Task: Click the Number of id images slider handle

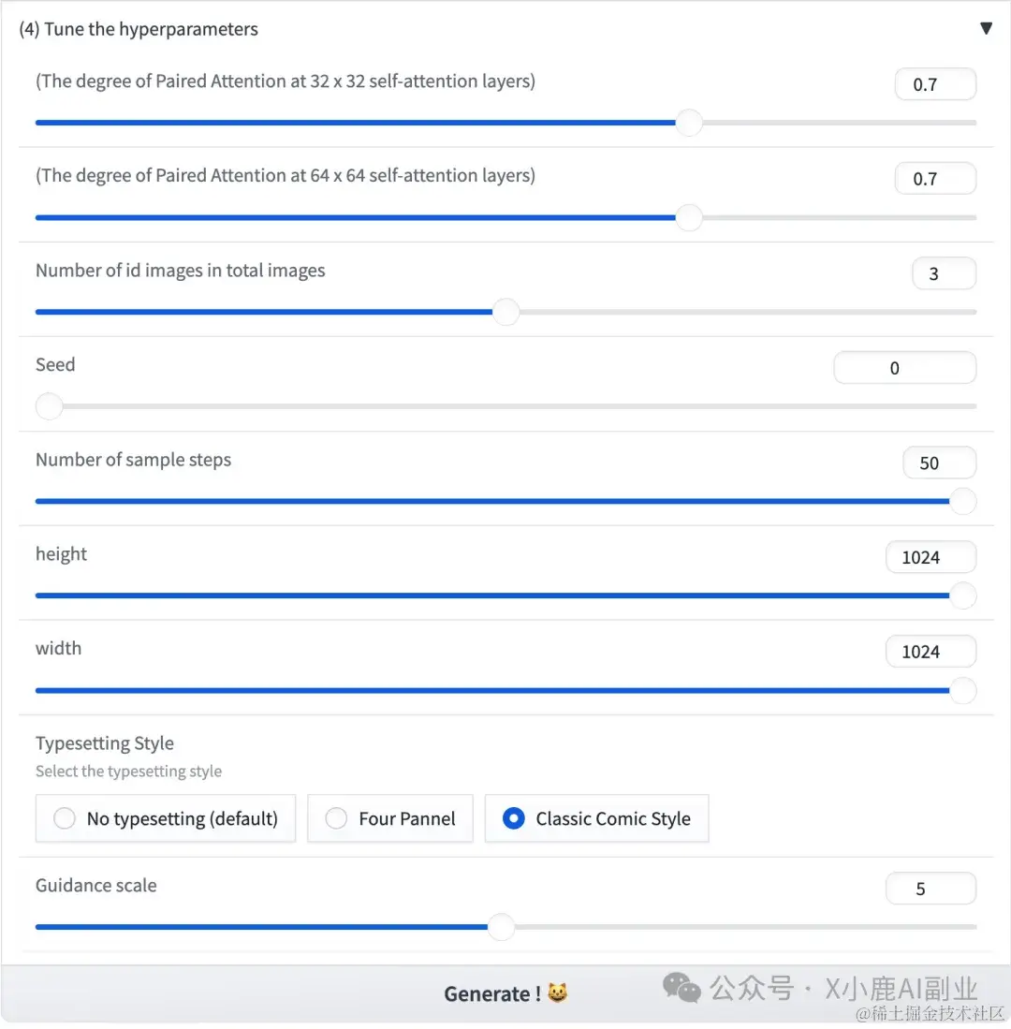Action: [x=505, y=312]
